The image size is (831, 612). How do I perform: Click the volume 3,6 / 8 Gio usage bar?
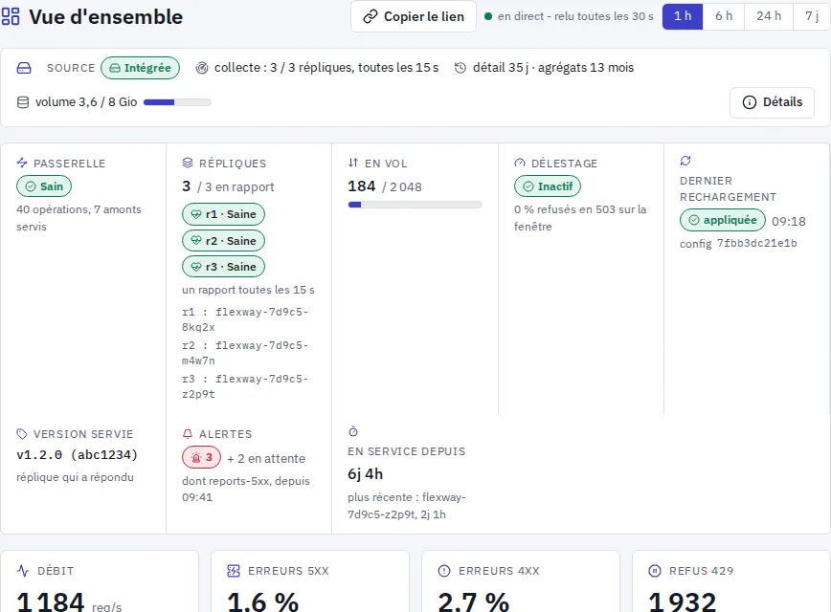(177, 102)
